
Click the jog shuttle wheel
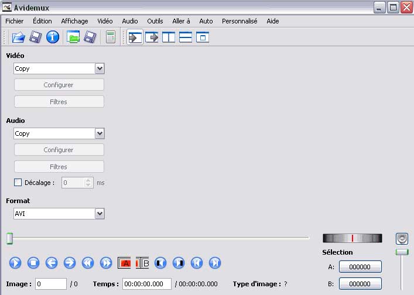point(352,238)
